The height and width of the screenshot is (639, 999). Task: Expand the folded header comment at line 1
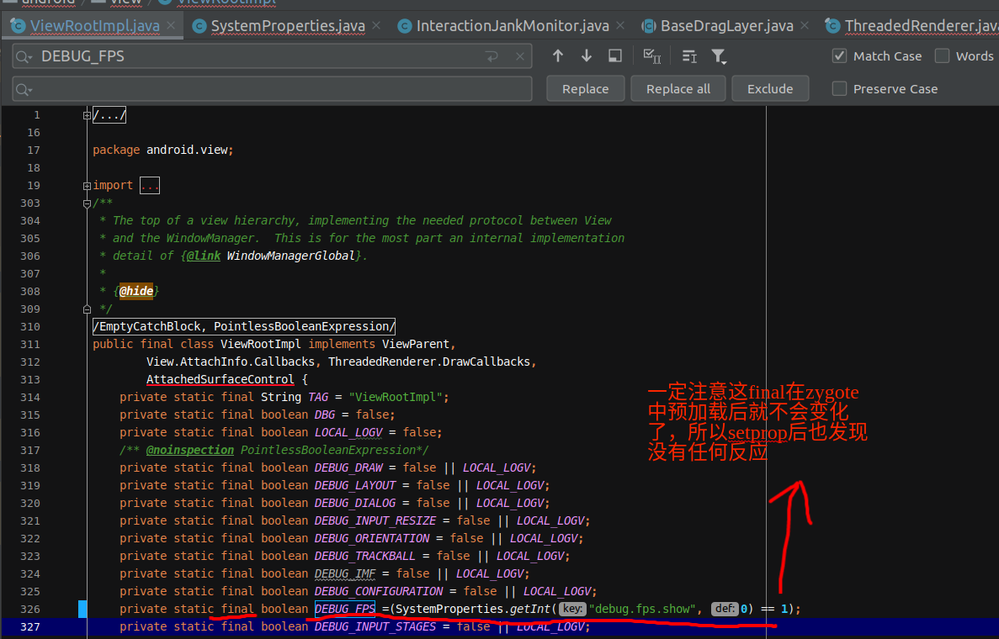pyautogui.click(x=87, y=115)
